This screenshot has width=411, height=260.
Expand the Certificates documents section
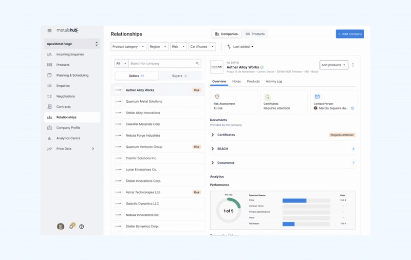tap(283, 135)
